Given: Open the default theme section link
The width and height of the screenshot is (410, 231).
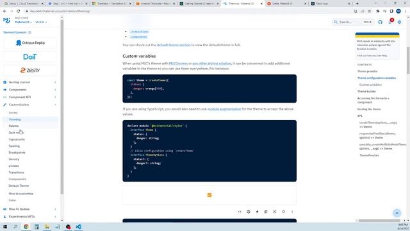Looking at the screenshot, I should [x=174, y=45].
